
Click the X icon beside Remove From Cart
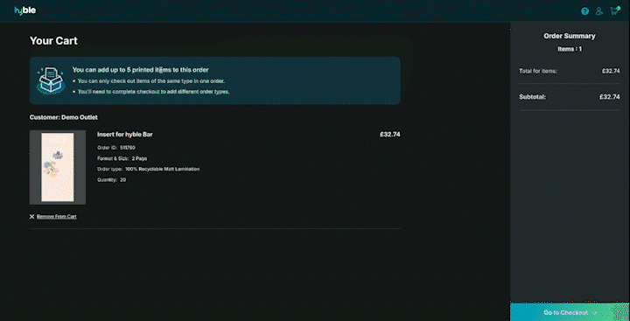coord(31,217)
